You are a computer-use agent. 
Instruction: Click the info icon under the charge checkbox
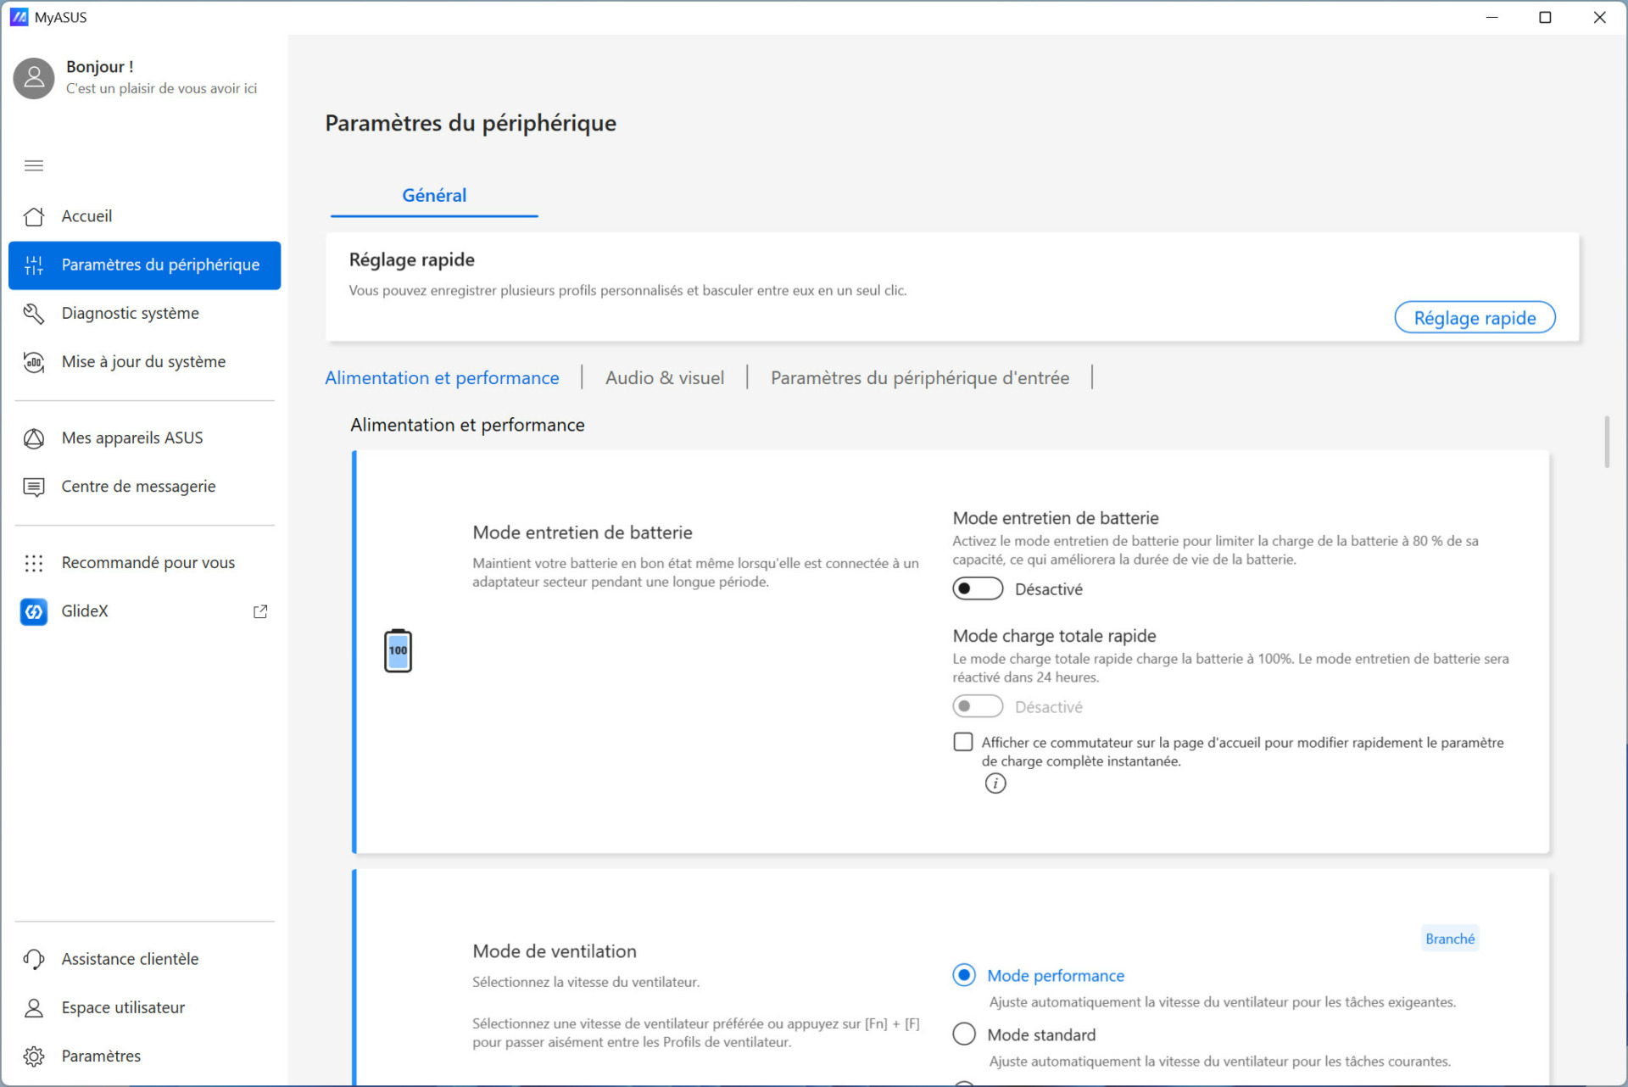click(x=995, y=783)
